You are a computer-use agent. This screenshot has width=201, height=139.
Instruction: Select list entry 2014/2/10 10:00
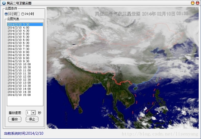coord(25,64)
